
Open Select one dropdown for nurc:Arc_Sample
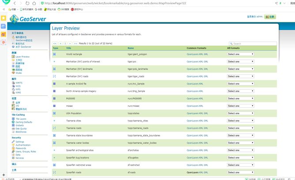[240, 84]
